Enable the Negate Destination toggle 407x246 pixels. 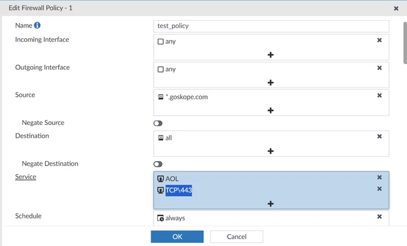point(158,164)
